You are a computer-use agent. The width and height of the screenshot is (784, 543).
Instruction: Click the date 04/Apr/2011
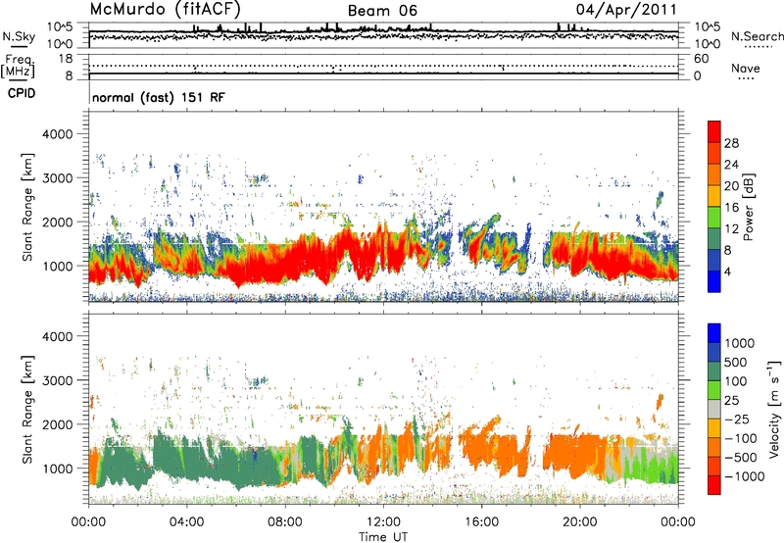point(626,10)
